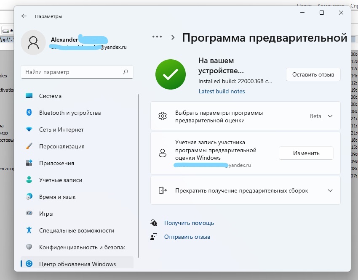
Task: Click the gear icon in Insider settings card
Action: [163, 116]
